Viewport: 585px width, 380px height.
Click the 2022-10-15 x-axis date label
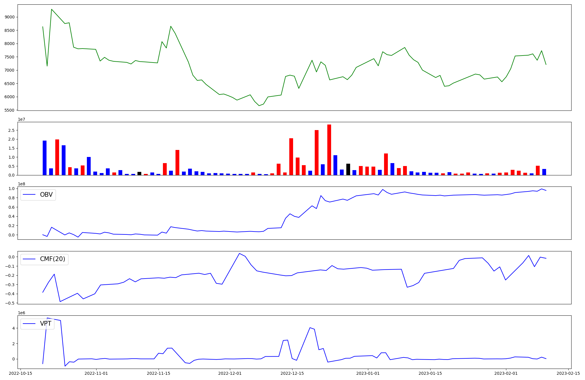coord(20,373)
